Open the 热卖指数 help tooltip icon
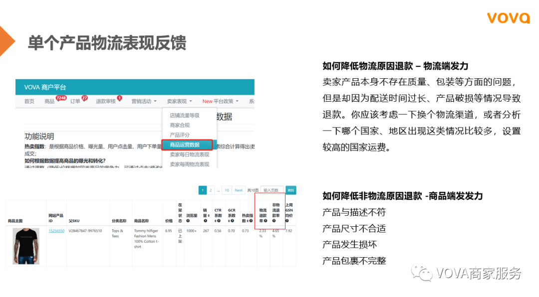 (251, 220)
